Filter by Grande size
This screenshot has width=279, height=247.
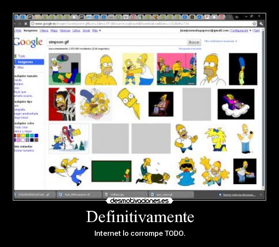tap(18, 80)
